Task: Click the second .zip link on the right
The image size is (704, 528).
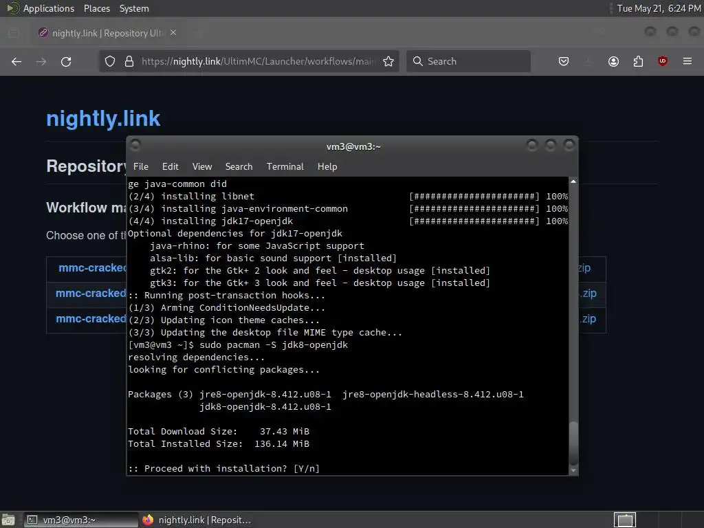Action: pyautogui.click(x=588, y=293)
